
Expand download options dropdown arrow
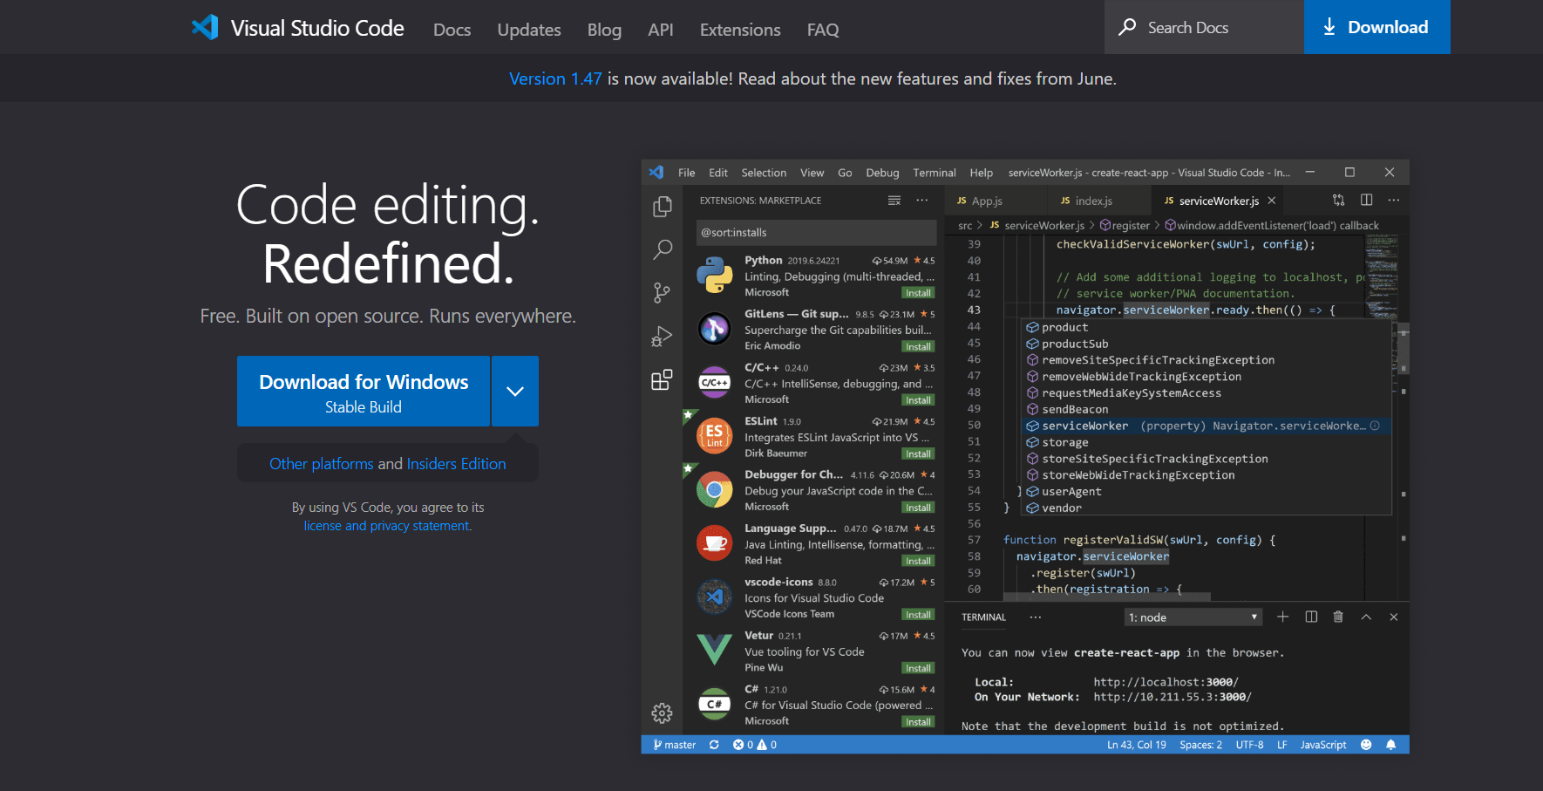(x=515, y=391)
